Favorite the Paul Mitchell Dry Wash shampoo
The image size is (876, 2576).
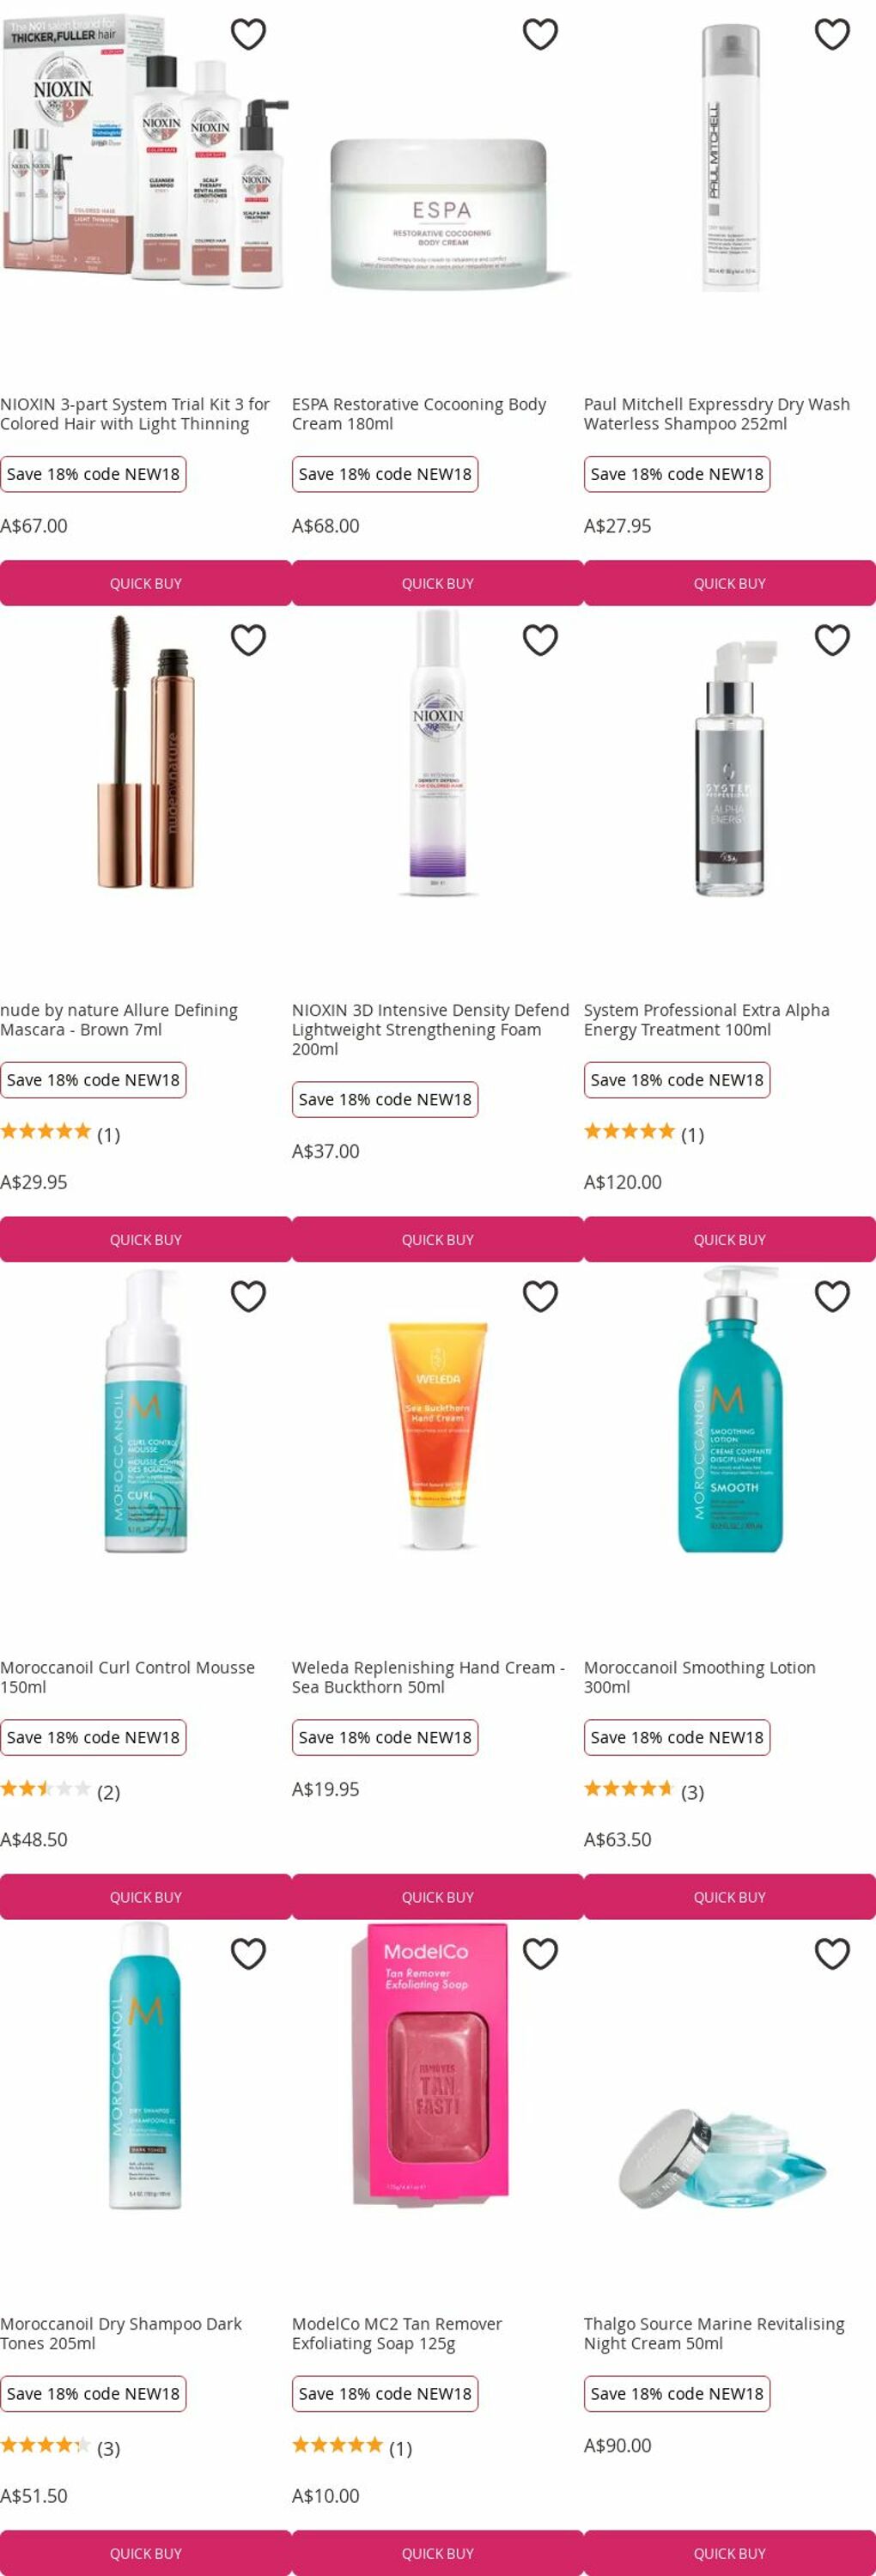[x=832, y=34]
